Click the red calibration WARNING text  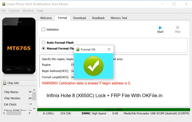tap(86, 83)
